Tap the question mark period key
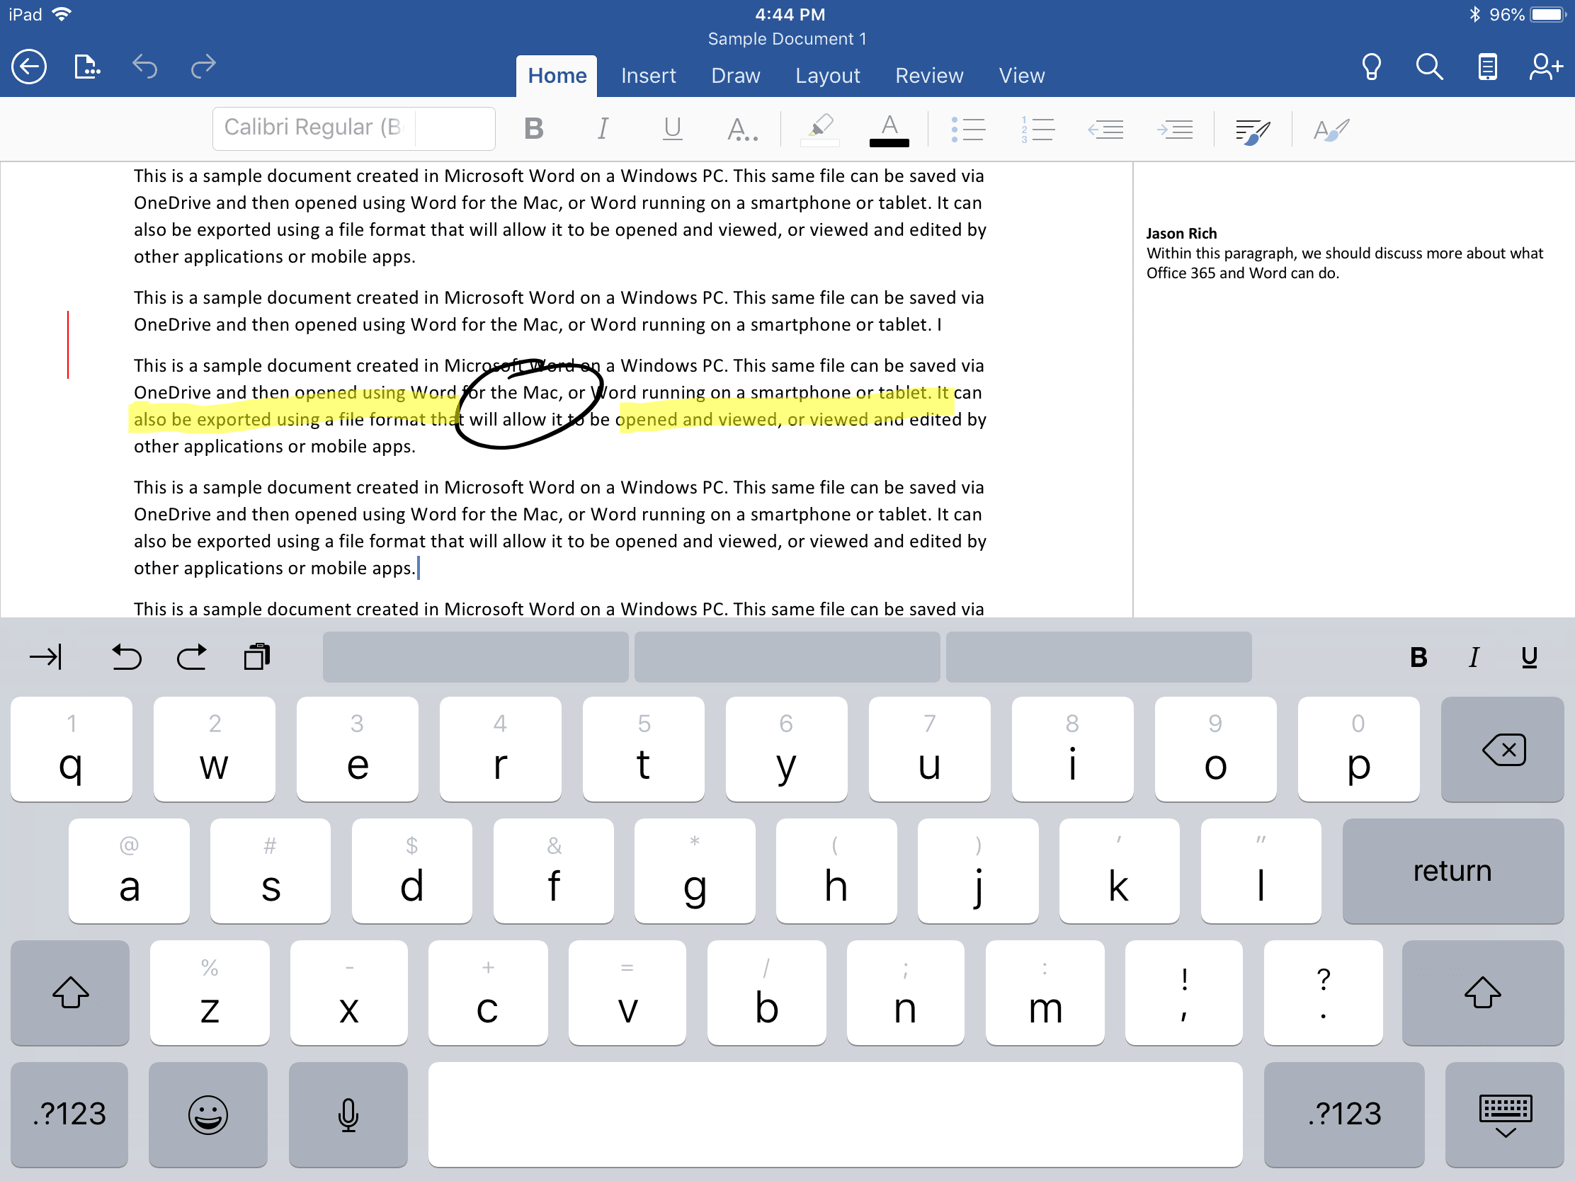 point(1323,993)
